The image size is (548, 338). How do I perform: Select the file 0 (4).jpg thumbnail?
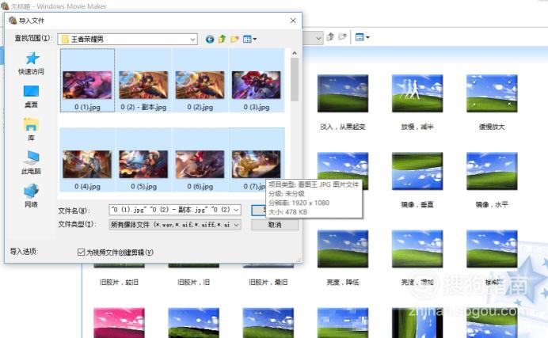coord(87,164)
